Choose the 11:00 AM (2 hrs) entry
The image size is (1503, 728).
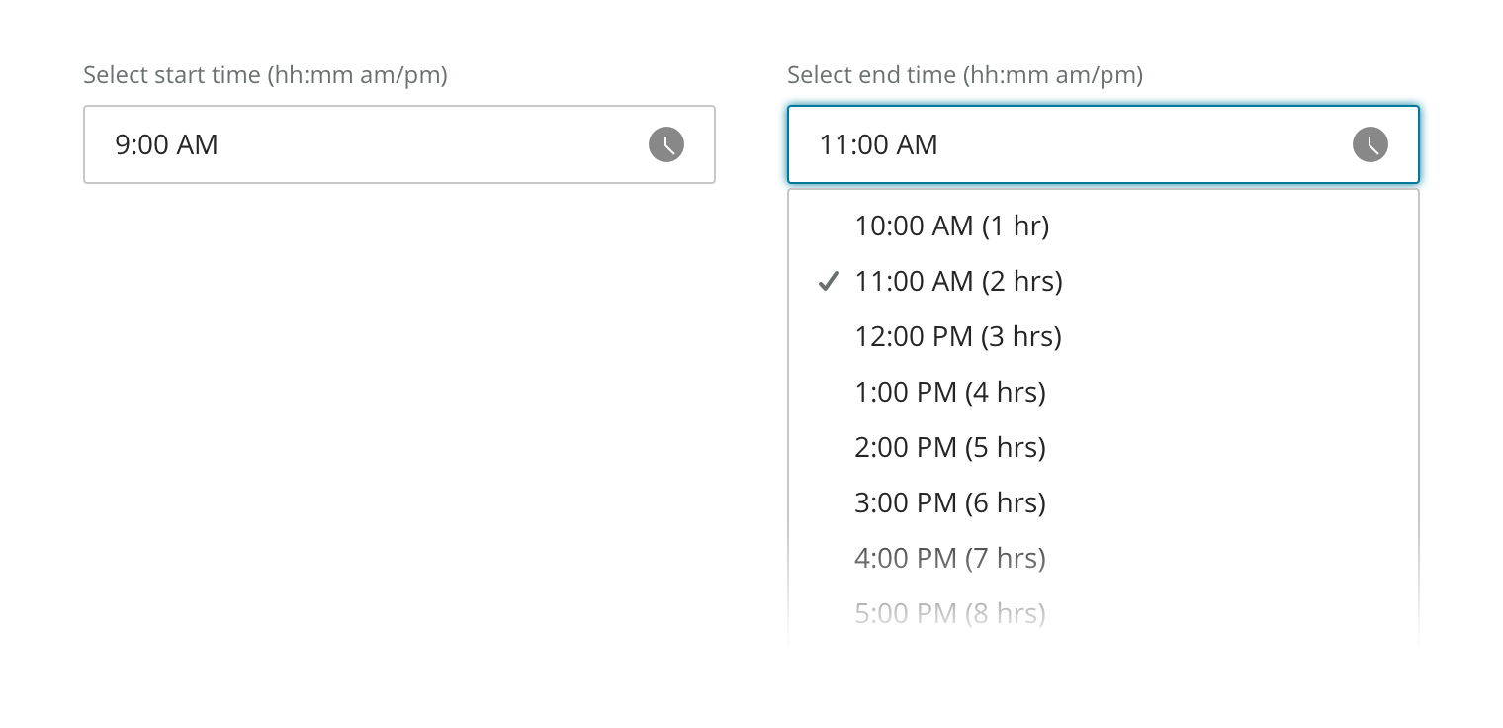958,282
